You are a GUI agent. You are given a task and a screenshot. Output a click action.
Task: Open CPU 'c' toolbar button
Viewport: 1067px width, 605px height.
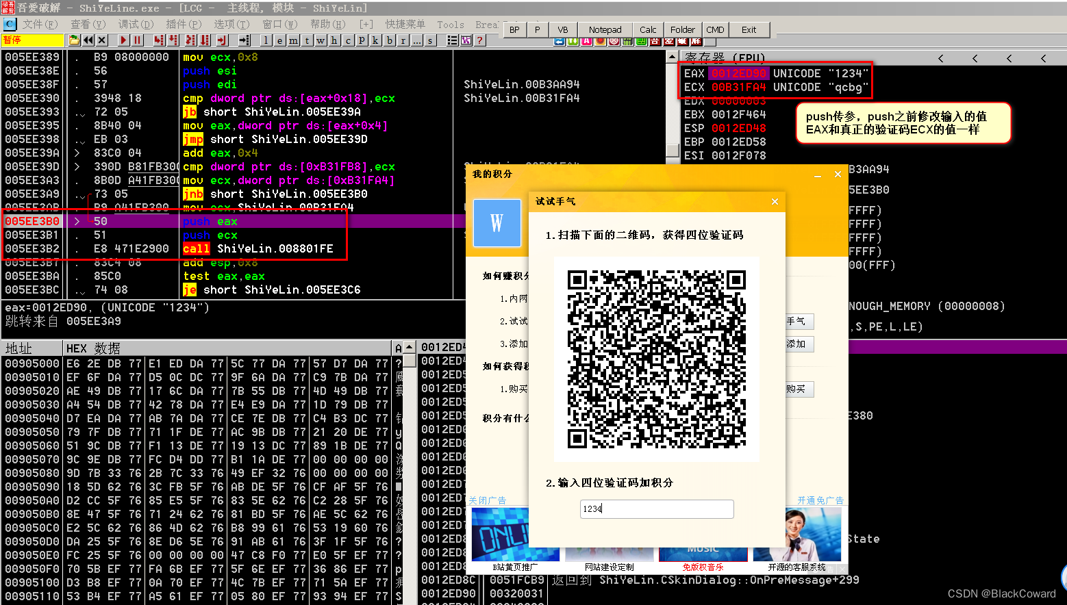coord(348,40)
